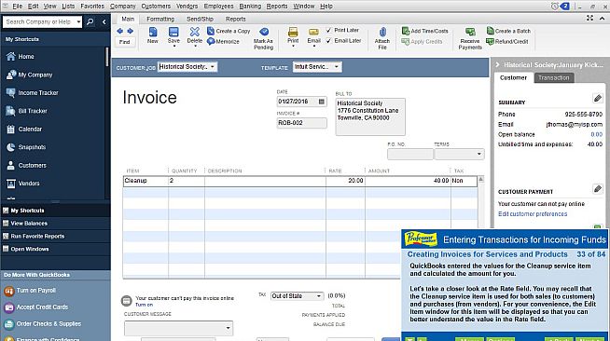Save the current invoice
This screenshot has height=341, width=610.
(173, 35)
